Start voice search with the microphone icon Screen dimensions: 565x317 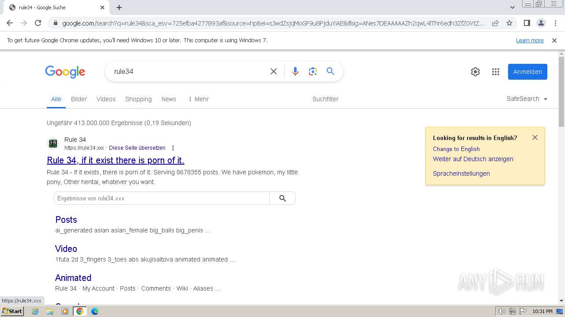tap(295, 71)
